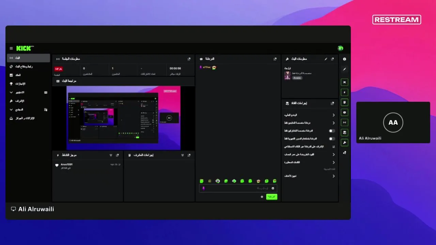Click the stream category thumbnail image
Screen dimensions: 436x245
coord(287,76)
